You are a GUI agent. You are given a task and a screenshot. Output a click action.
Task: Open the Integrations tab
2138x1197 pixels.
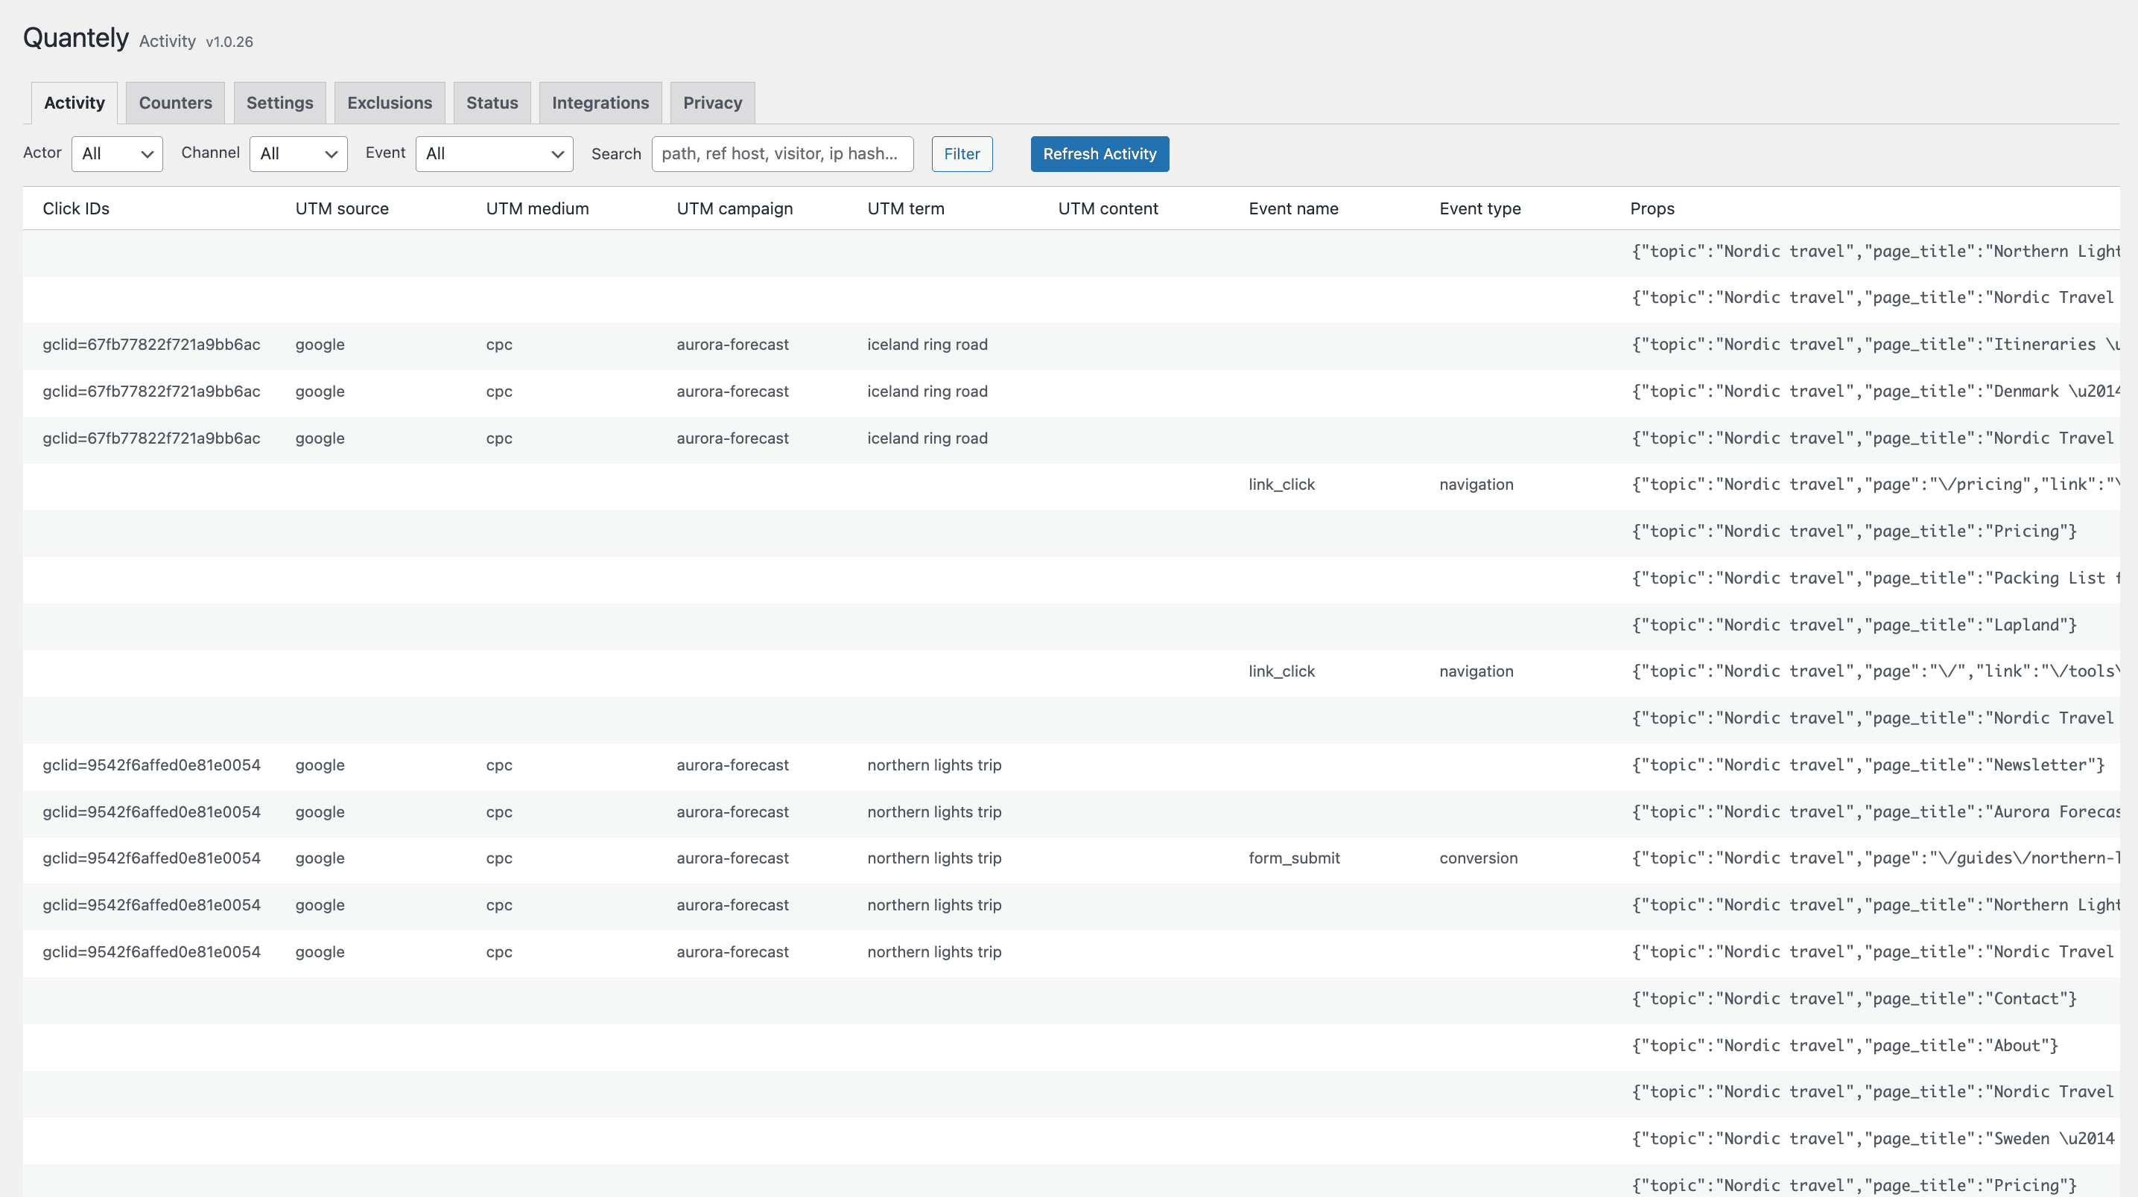(600, 103)
